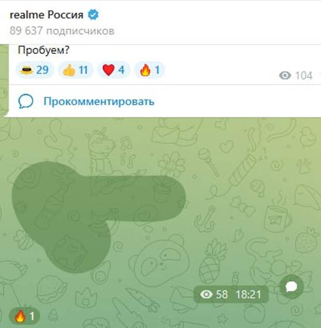Screen dimensions: 321x328
Task: Click the 104 view count number
Action: point(303,76)
